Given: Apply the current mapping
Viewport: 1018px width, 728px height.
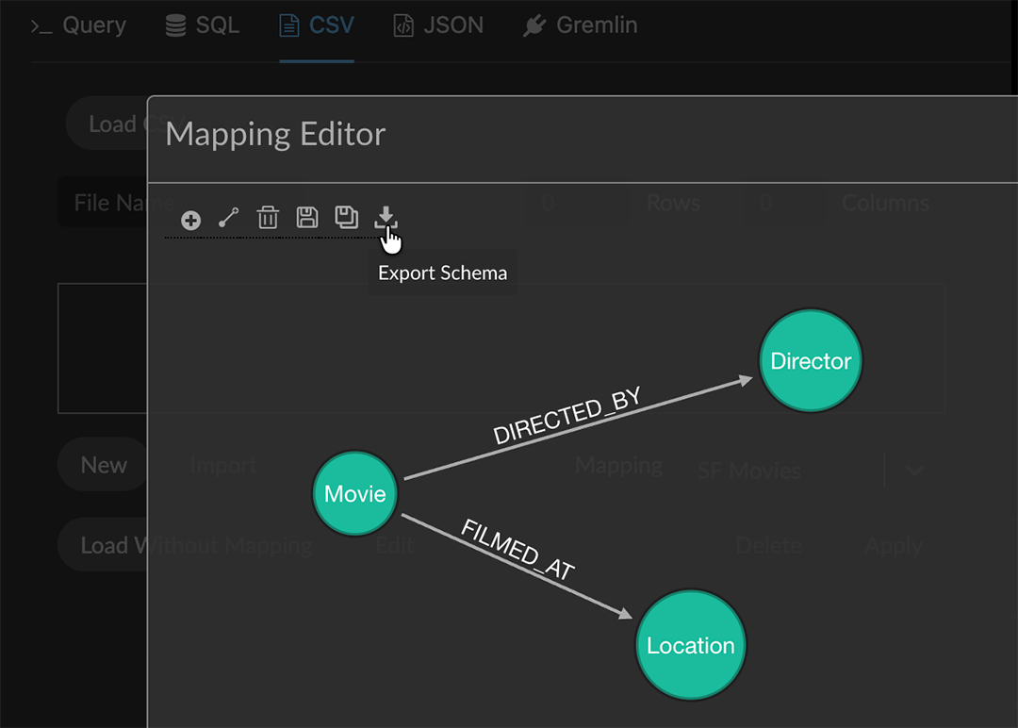Looking at the screenshot, I should coord(893,545).
